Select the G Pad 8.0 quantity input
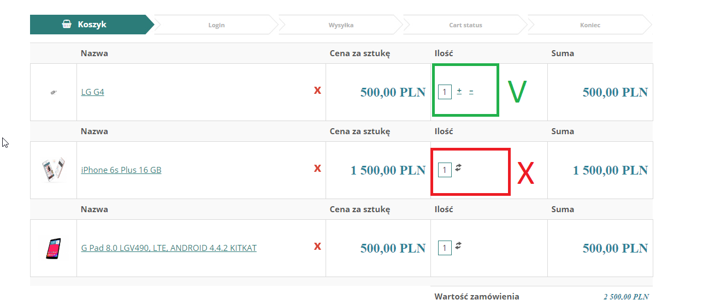 445,248
